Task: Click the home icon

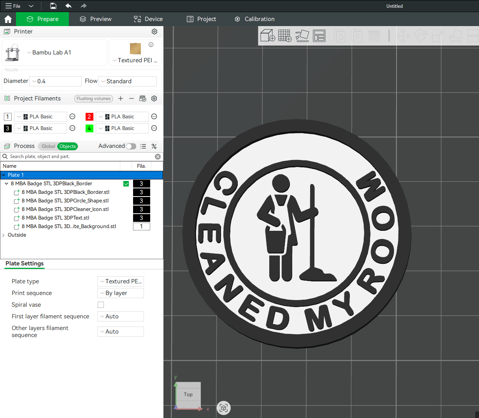Action: tap(8, 19)
